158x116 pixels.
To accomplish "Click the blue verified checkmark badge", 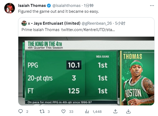I will tap(49, 6).
